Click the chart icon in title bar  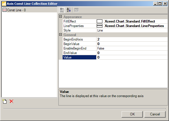pos(4,4)
